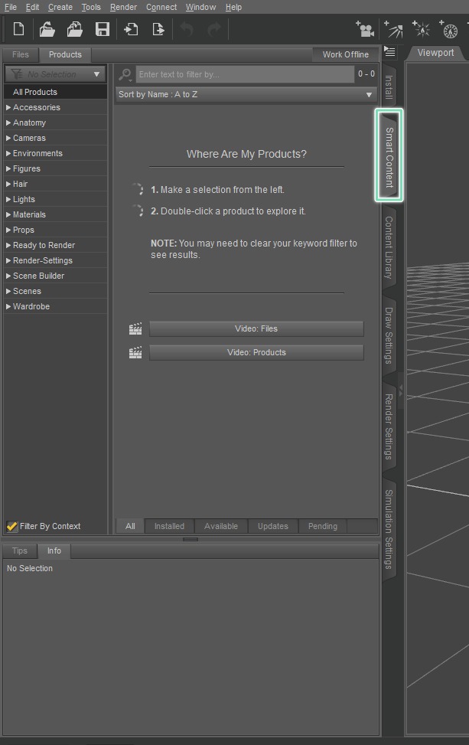Open the Viewport tab
Screen dimensions: 469x745
[x=435, y=53]
